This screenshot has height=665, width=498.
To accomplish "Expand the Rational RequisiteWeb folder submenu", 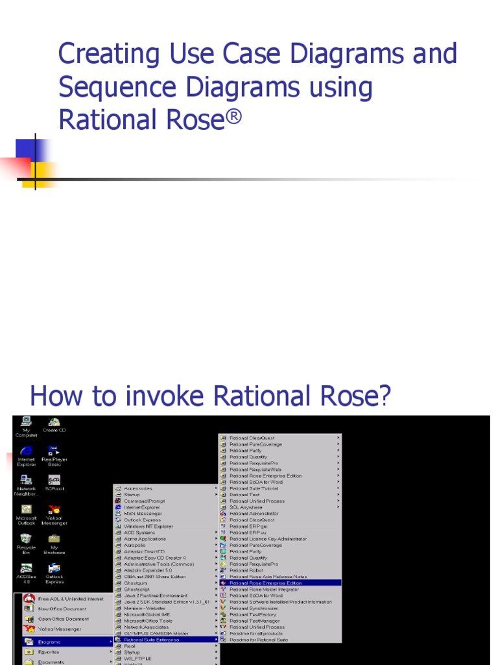I will 280,470.
